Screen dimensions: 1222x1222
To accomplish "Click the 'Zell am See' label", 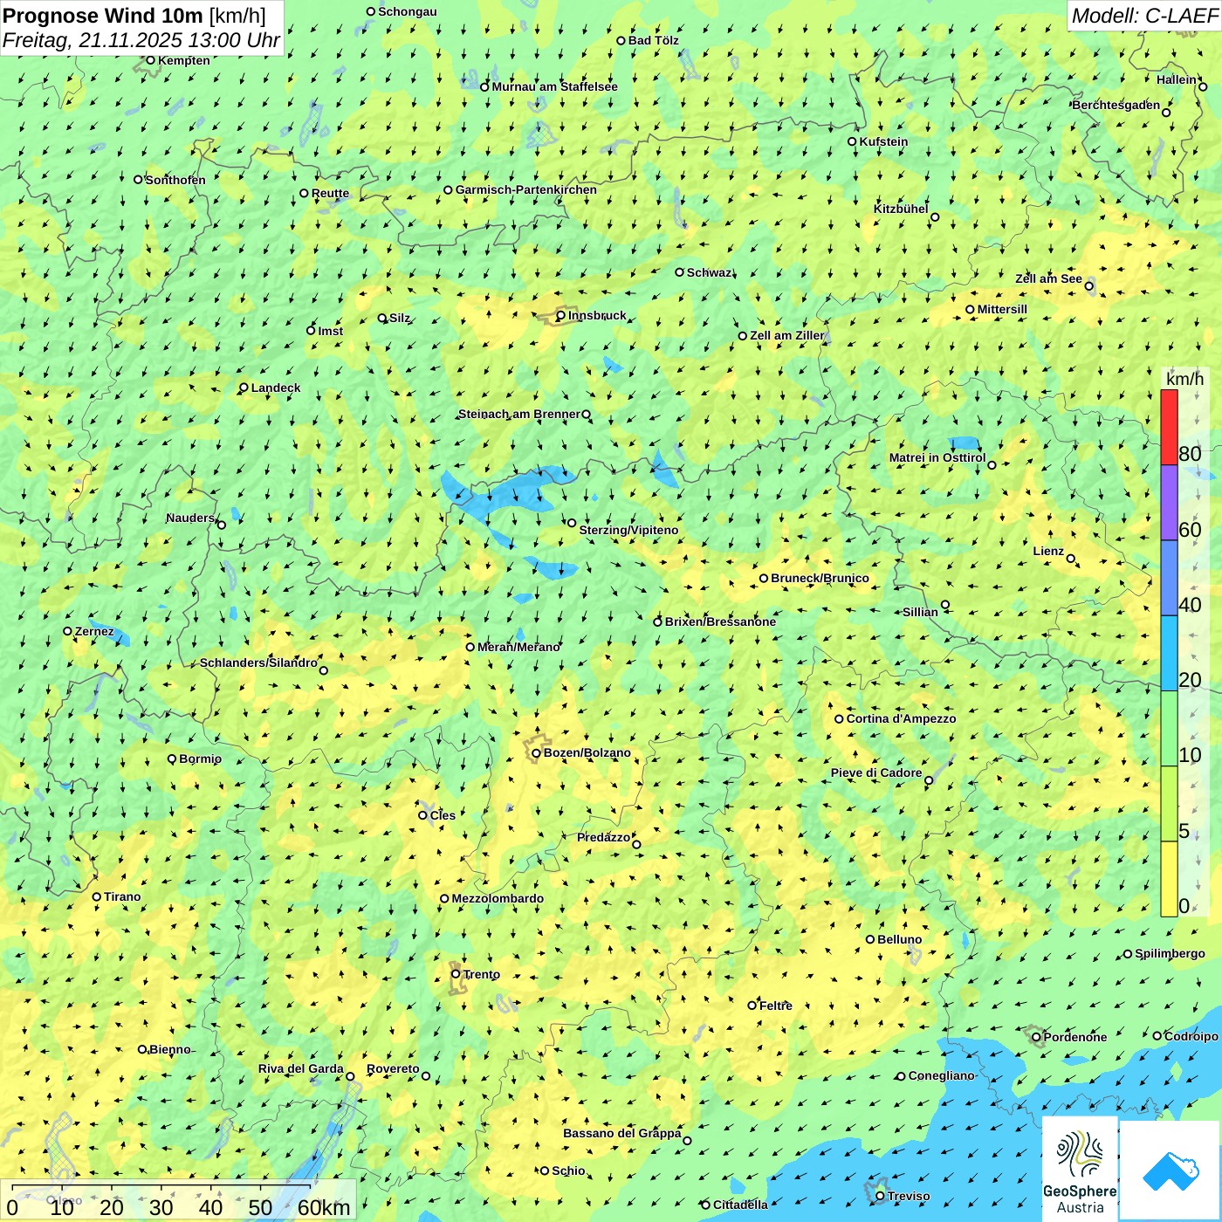I will coord(1048,278).
